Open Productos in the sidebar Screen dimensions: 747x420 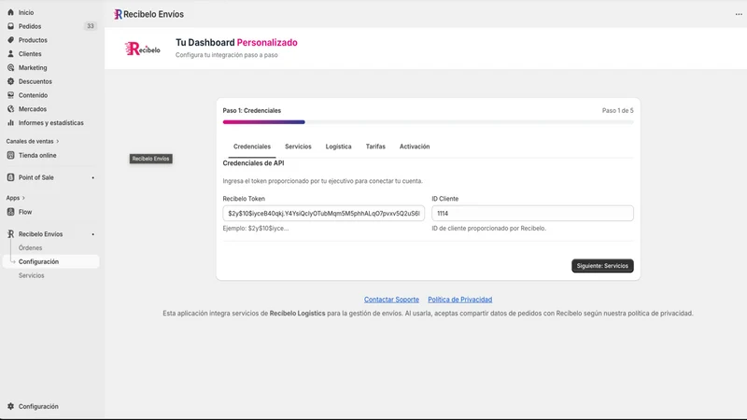(33, 40)
